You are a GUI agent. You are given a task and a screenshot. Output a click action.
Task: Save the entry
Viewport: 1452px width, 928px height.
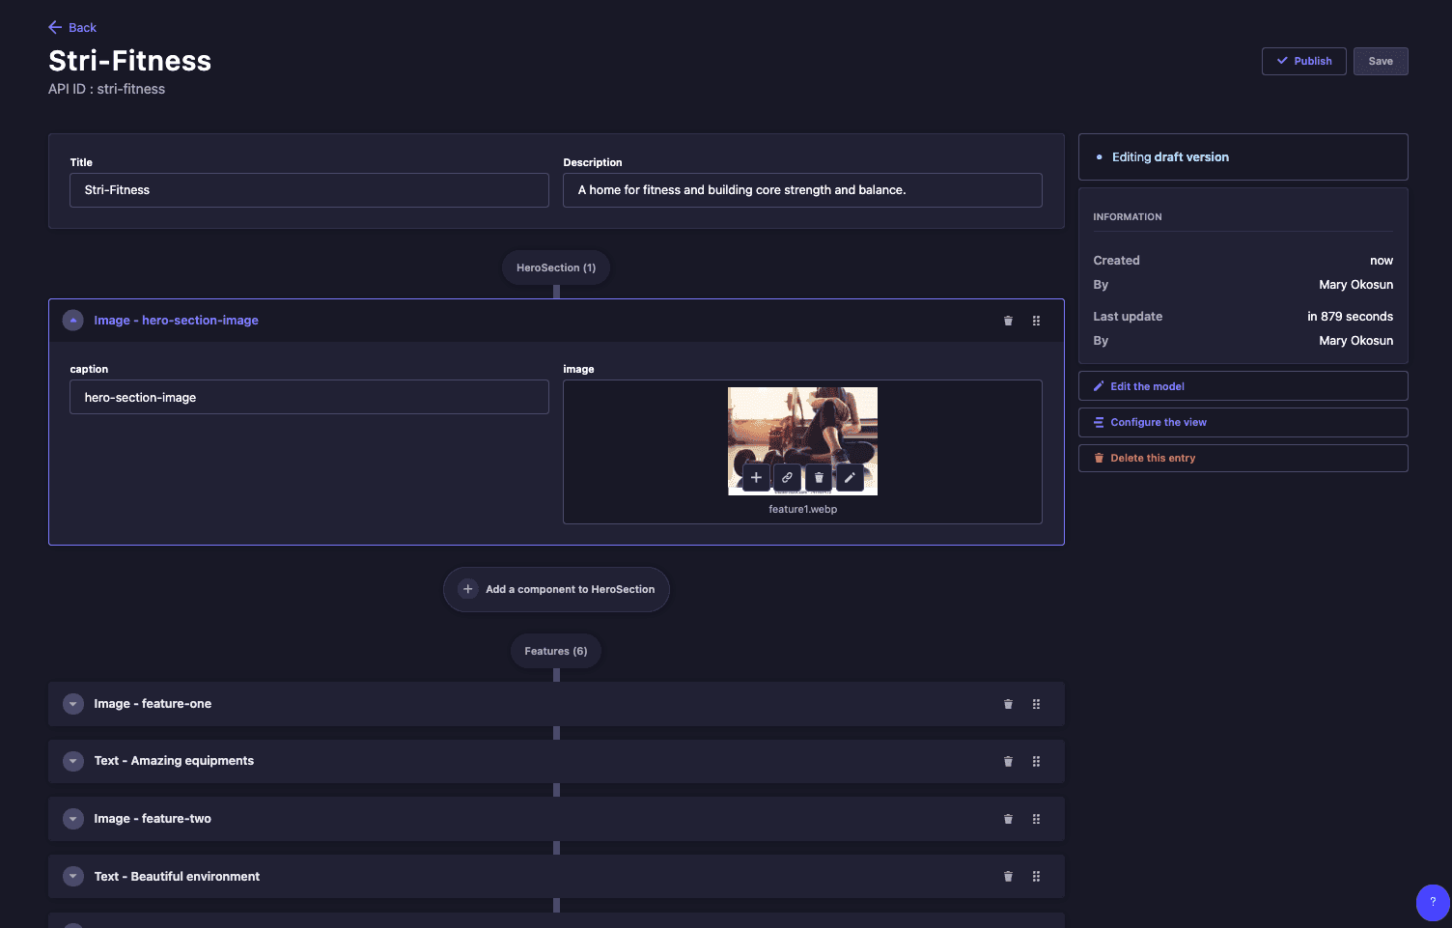1381,61
